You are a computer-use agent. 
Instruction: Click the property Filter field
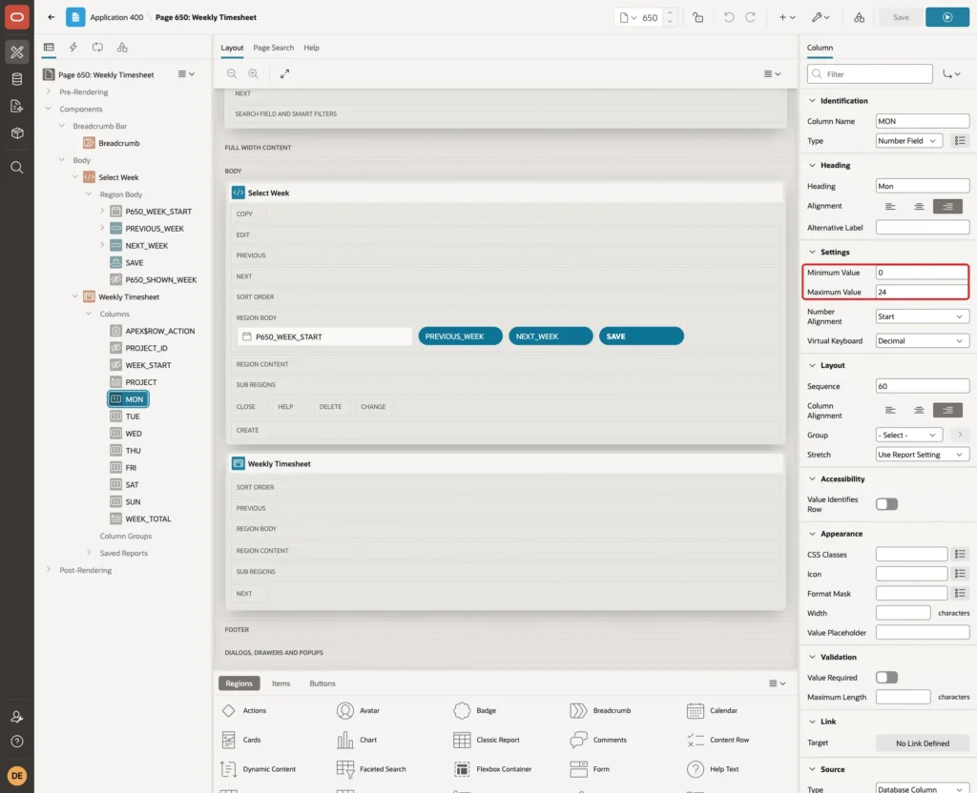(870, 74)
